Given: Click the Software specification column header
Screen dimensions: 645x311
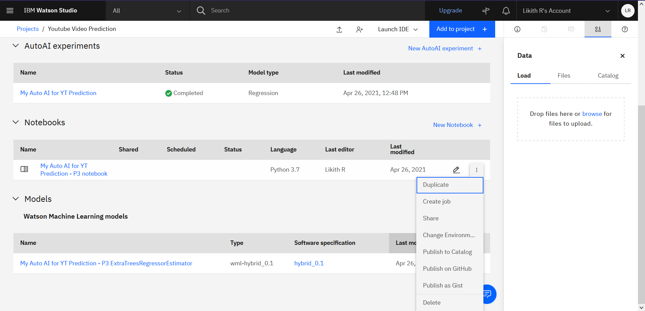Looking at the screenshot, I should point(325,243).
